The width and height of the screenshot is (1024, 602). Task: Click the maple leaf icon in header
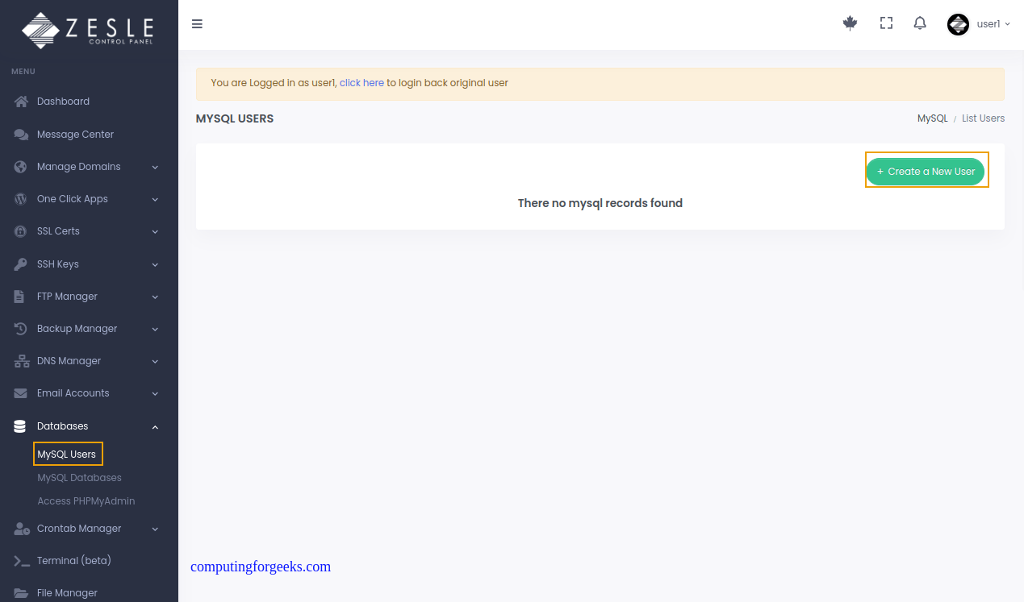coord(850,23)
